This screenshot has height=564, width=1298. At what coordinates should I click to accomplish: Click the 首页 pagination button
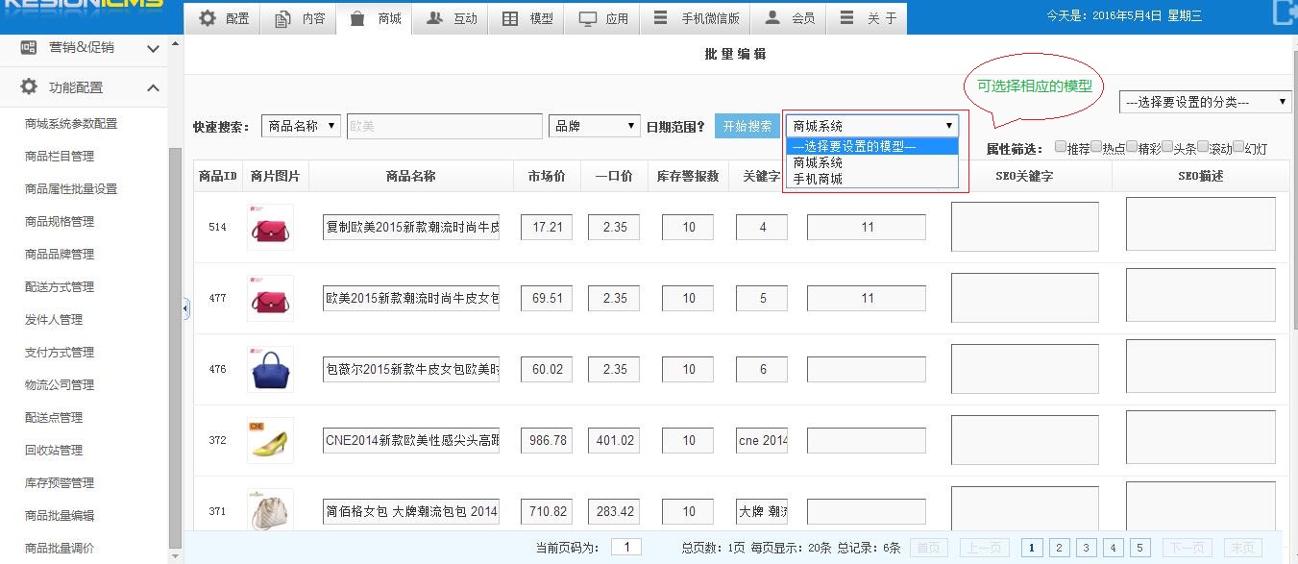929,548
